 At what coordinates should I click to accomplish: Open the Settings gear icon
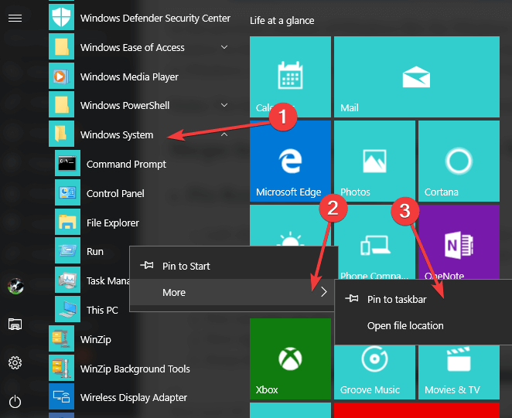[x=15, y=363]
